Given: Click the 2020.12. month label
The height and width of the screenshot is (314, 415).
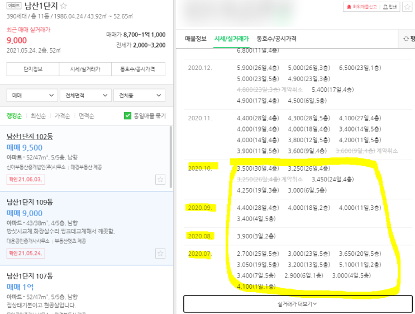Looking at the screenshot, I should [x=200, y=68].
